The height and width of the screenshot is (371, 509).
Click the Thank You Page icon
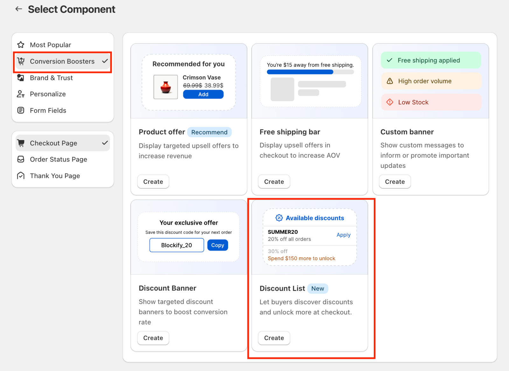click(21, 176)
